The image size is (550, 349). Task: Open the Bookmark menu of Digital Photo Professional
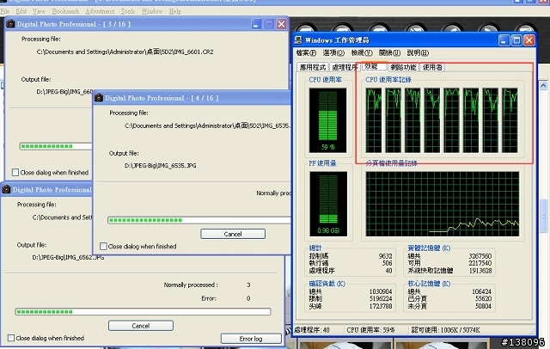(x=65, y=11)
